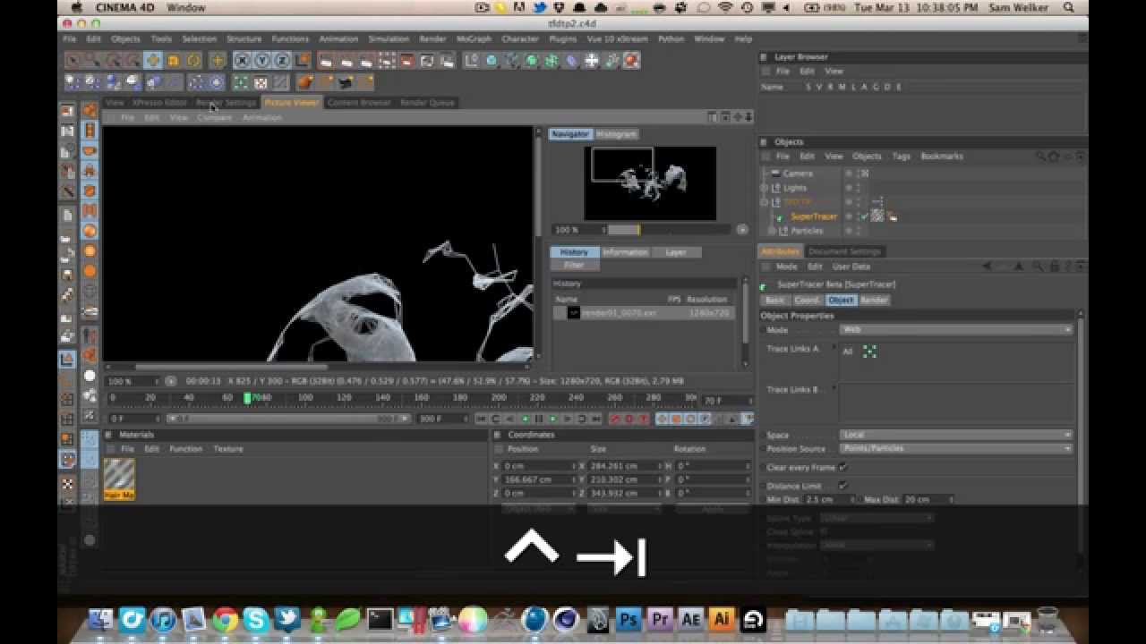Lock the X axis toolbar button
This screenshot has height=644, width=1146.
click(242, 61)
